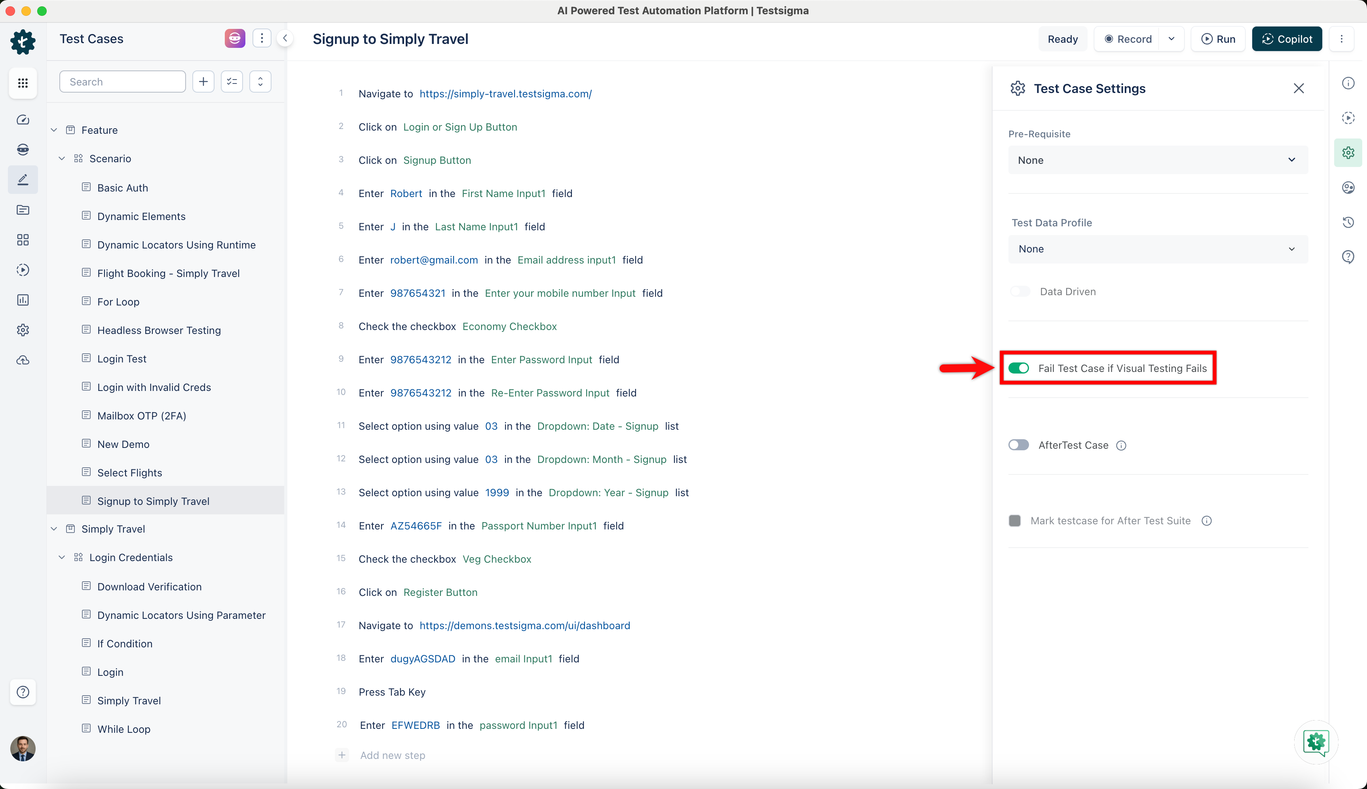Open the Test Data Profile dropdown
This screenshot has width=1367, height=789.
(1158, 249)
